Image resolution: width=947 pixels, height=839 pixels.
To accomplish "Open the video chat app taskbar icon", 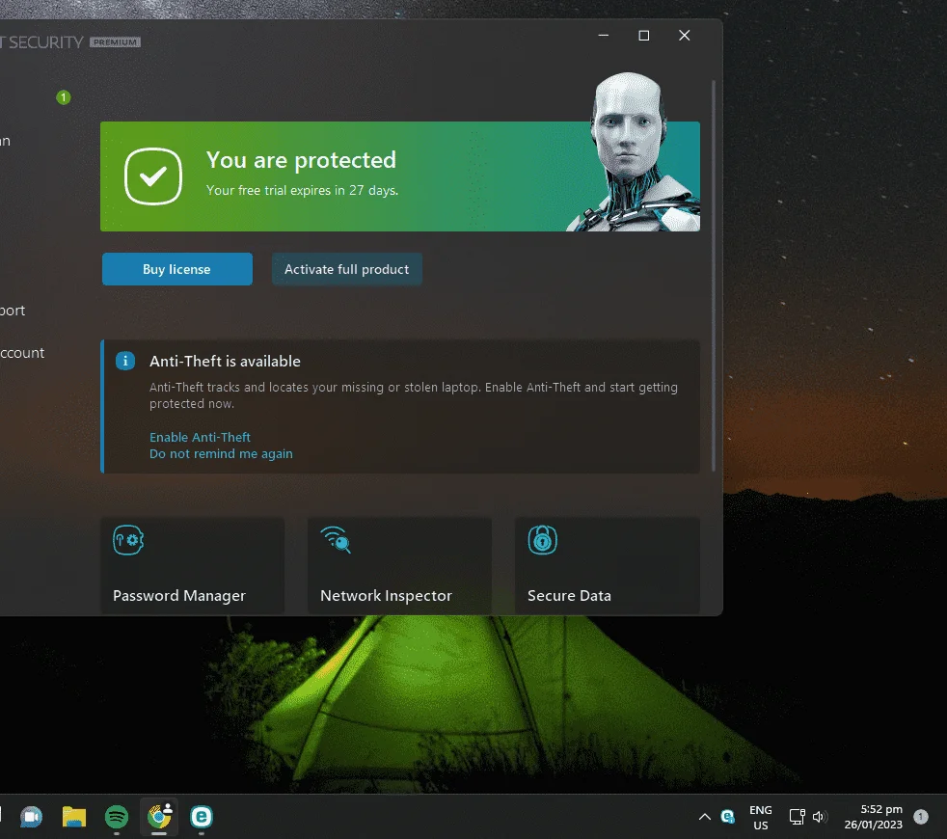I will pos(32,817).
